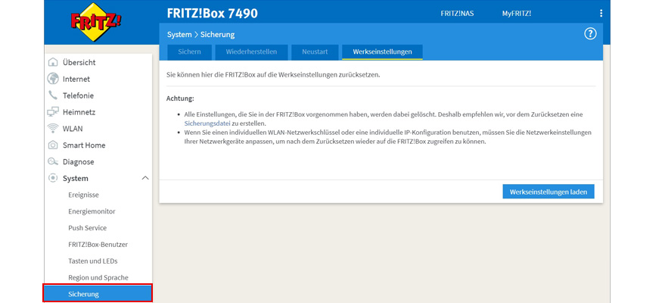Click the house icon next to Übersicht
665x303 pixels.
pos(53,62)
